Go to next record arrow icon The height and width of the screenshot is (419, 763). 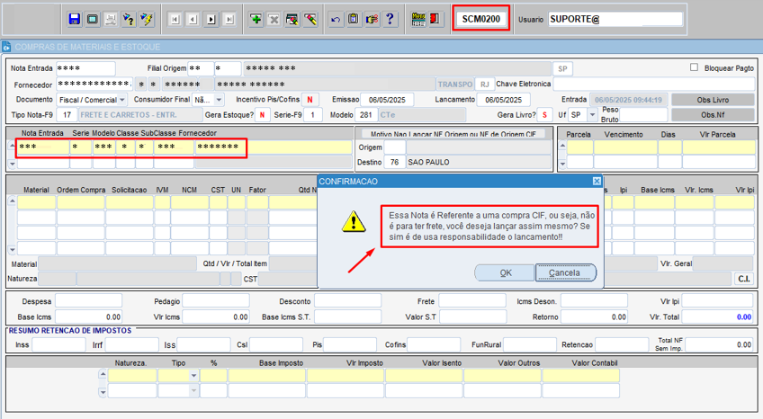pyautogui.click(x=211, y=19)
